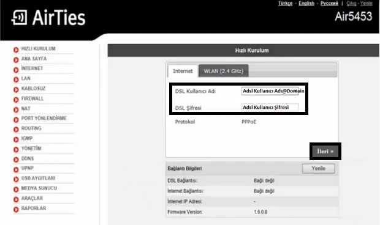Click the İnternet Bağlantısı status Bağlı değil

(x=264, y=191)
